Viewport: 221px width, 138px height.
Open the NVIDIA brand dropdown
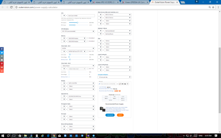(x=78, y=48)
